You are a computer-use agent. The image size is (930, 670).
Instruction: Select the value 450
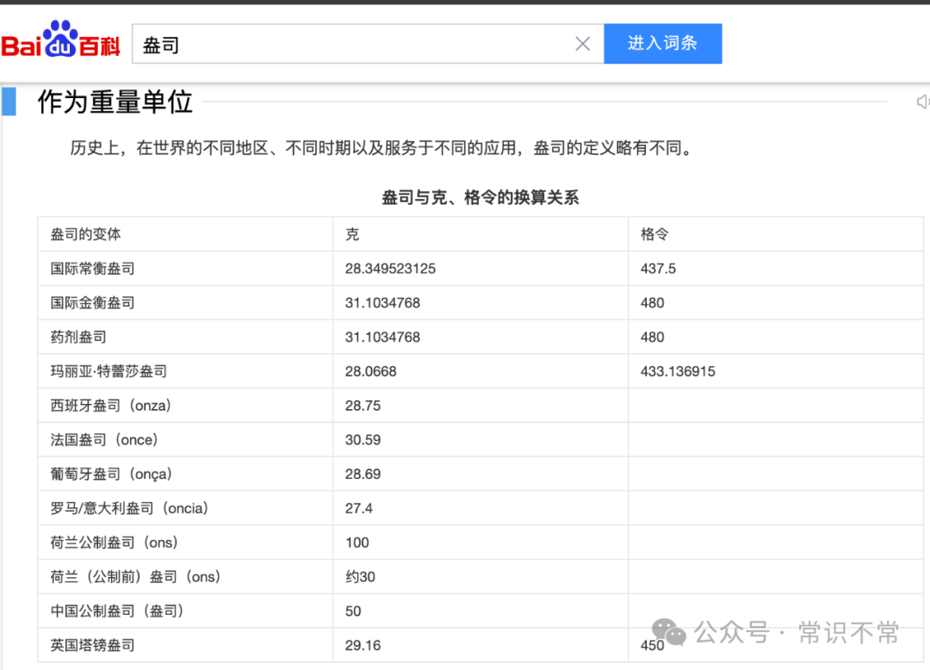click(x=653, y=646)
